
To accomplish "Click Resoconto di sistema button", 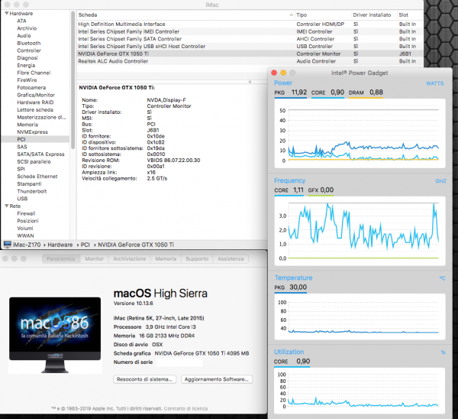I will [x=144, y=379].
